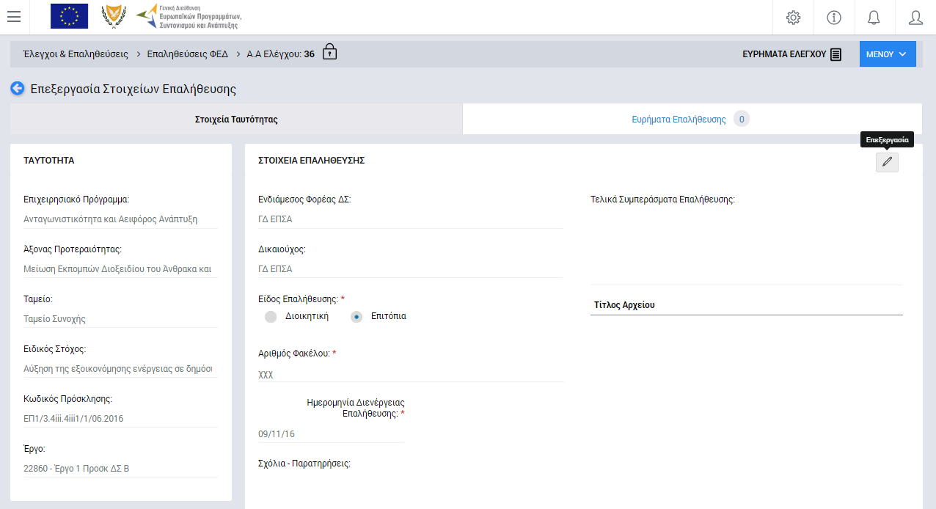Navigate to Έλεγχοι & Επαληθεύσεις breadcrumb
Image resolution: width=936 pixels, height=509 pixels.
(x=76, y=54)
